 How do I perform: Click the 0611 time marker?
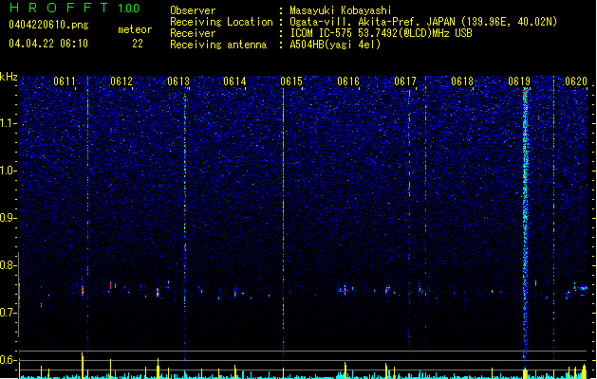point(65,81)
